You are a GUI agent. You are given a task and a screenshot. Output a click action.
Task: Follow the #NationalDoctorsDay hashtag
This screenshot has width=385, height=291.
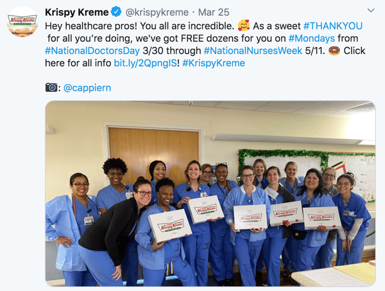tap(92, 51)
